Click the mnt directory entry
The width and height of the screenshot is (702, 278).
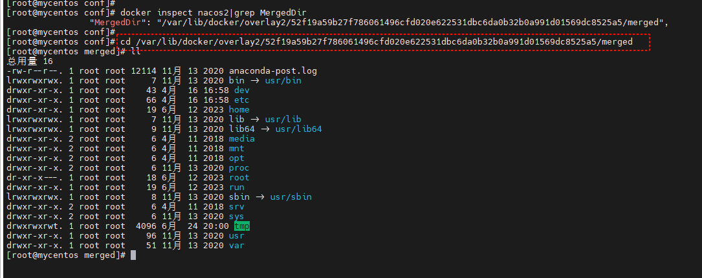click(236, 149)
